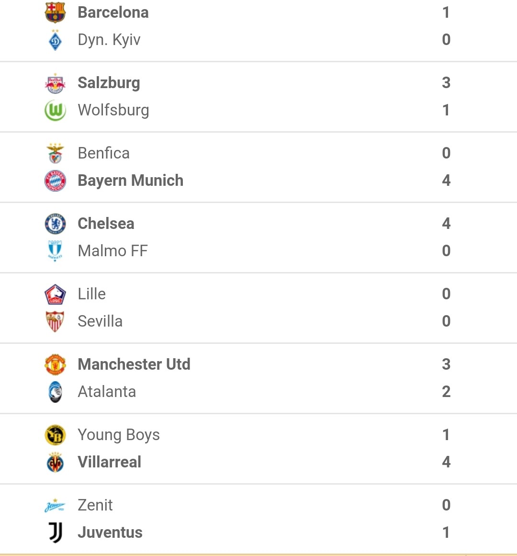
Task: Click the Manchester Utd crest
Action: click(55, 364)
